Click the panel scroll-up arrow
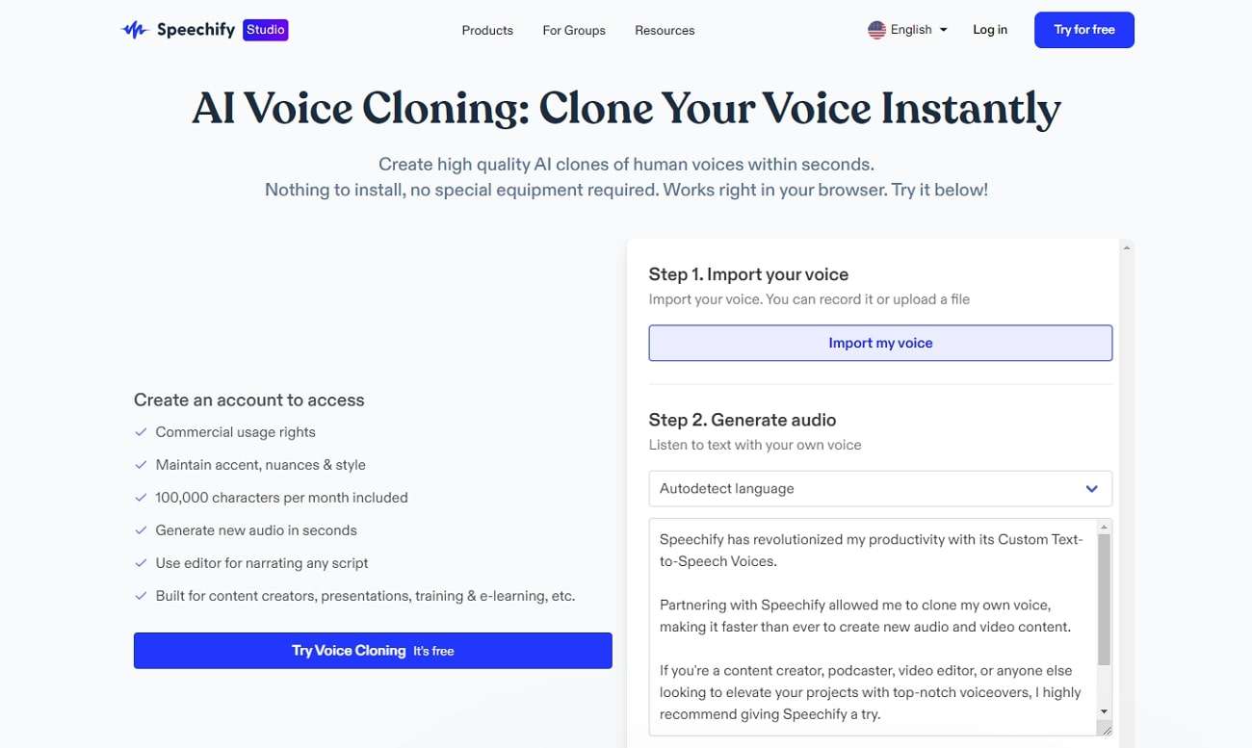The height and width of the screenshot is (748, 1252). click(1127, 248)
